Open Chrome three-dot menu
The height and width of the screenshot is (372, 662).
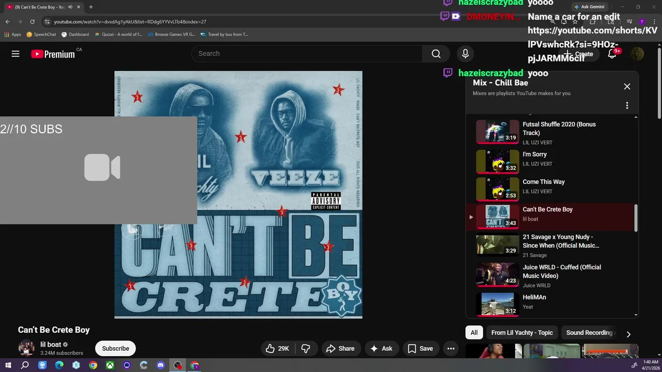pyautogui.click(x=654, y=22)
